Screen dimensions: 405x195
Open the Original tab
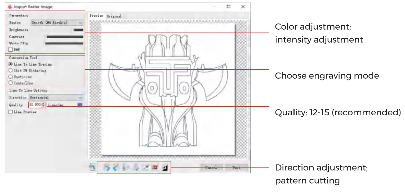pyautogui.click(x=114, y=16)
